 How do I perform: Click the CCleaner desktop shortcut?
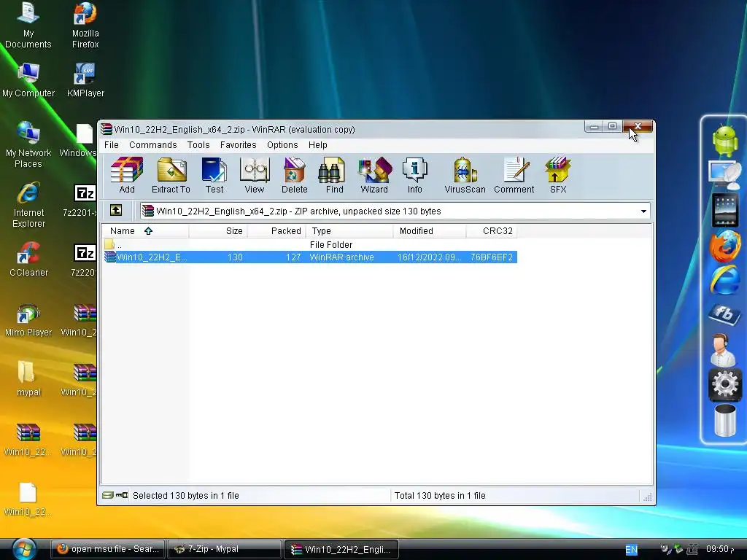tap(28, 260)
